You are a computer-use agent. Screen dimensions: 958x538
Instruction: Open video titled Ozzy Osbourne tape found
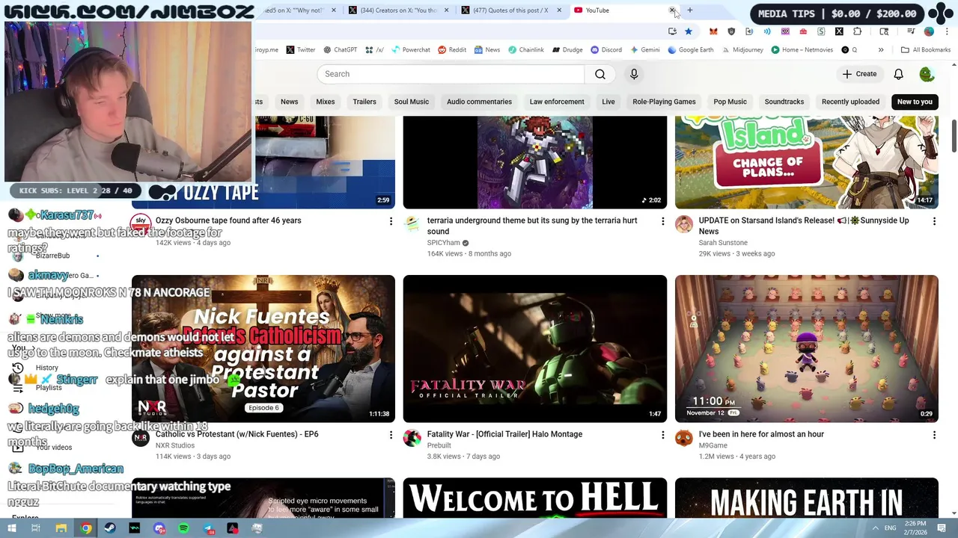click(x=228, y=220)
